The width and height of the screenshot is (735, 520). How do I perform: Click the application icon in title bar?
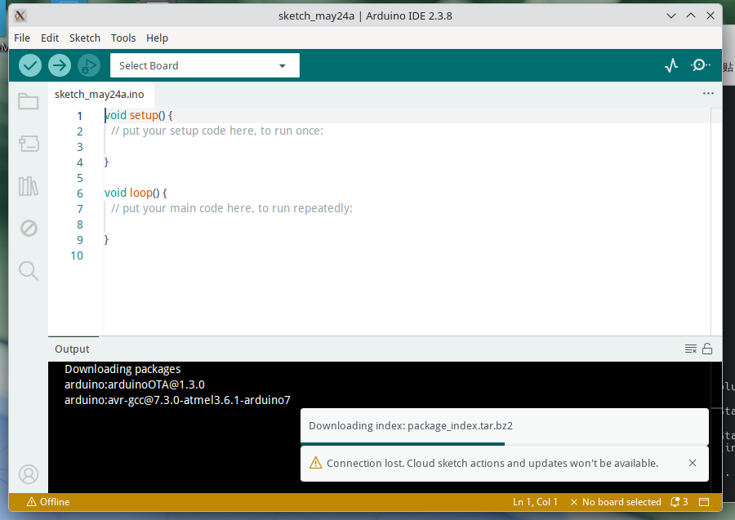point(20,16)
